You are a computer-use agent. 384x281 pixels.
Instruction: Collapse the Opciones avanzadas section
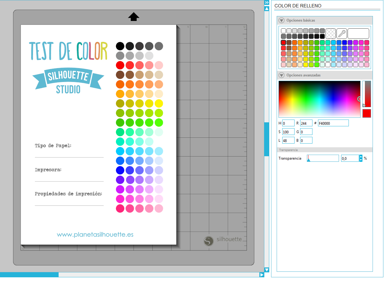(281, 75)
